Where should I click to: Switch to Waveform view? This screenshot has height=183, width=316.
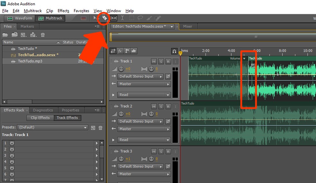pos(20,18)
